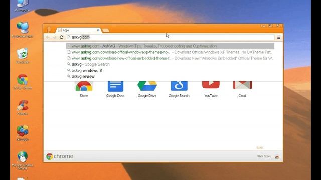This screenshot has width=321, height=180.
Task: Select the 'askvg - Google Search' suggestion
Action: click(170, 64)
